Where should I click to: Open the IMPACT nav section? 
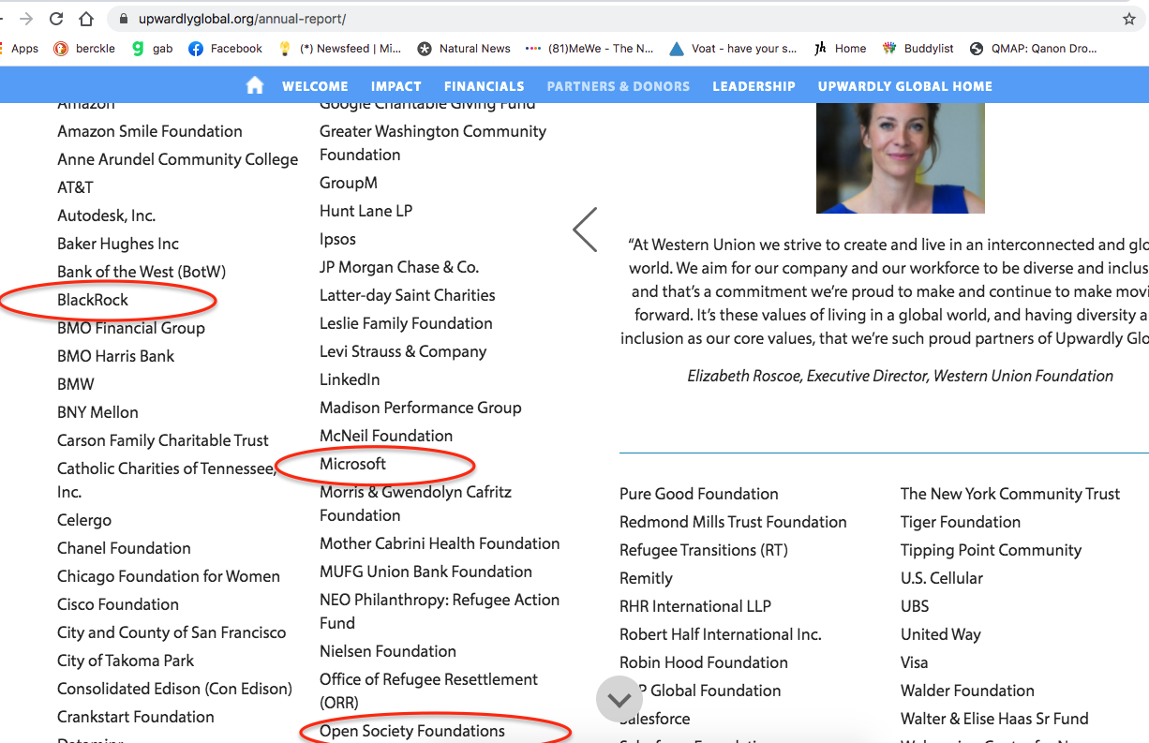(396, 86)
